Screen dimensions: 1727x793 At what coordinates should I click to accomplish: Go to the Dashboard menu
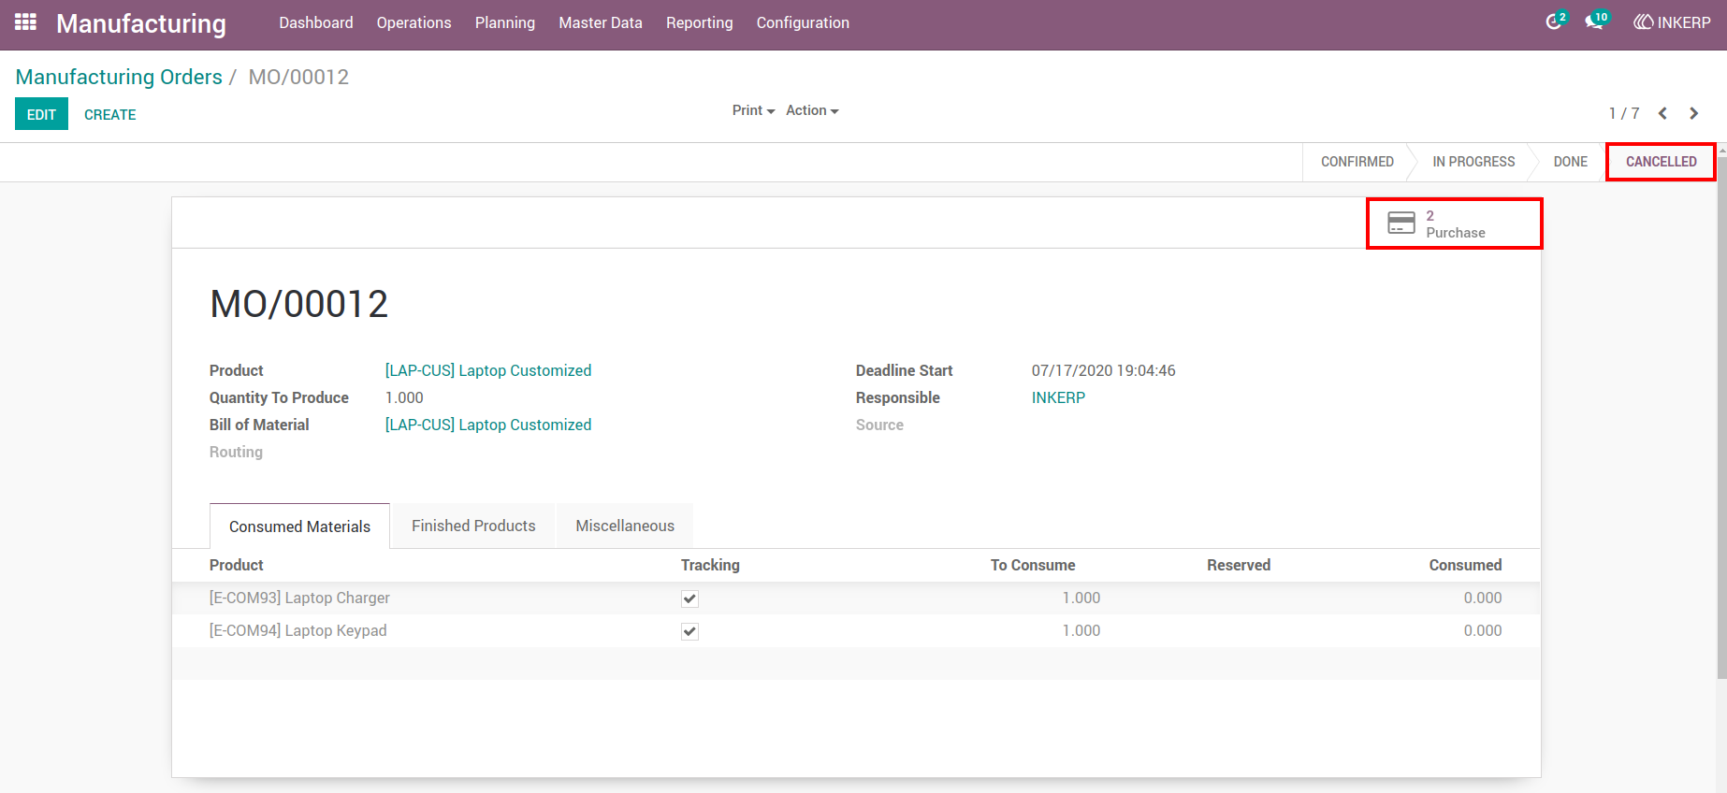[316, 22]
